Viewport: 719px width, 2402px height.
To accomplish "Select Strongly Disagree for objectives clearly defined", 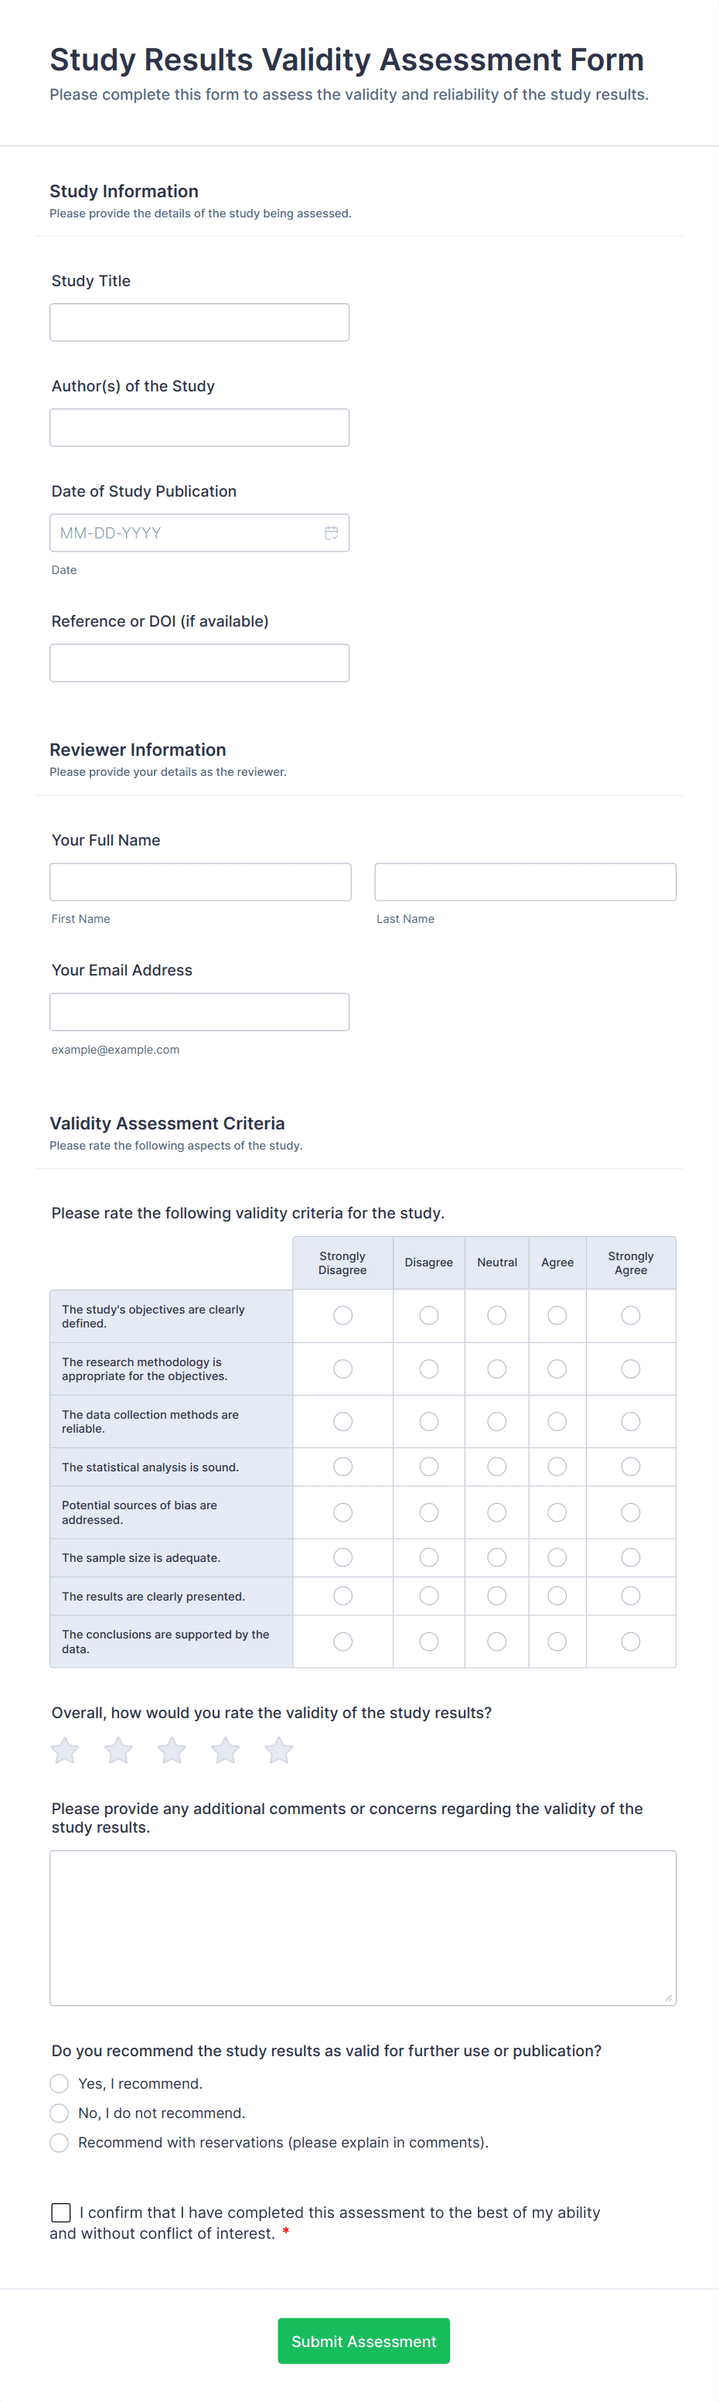I will click(x=342, y=1315).
